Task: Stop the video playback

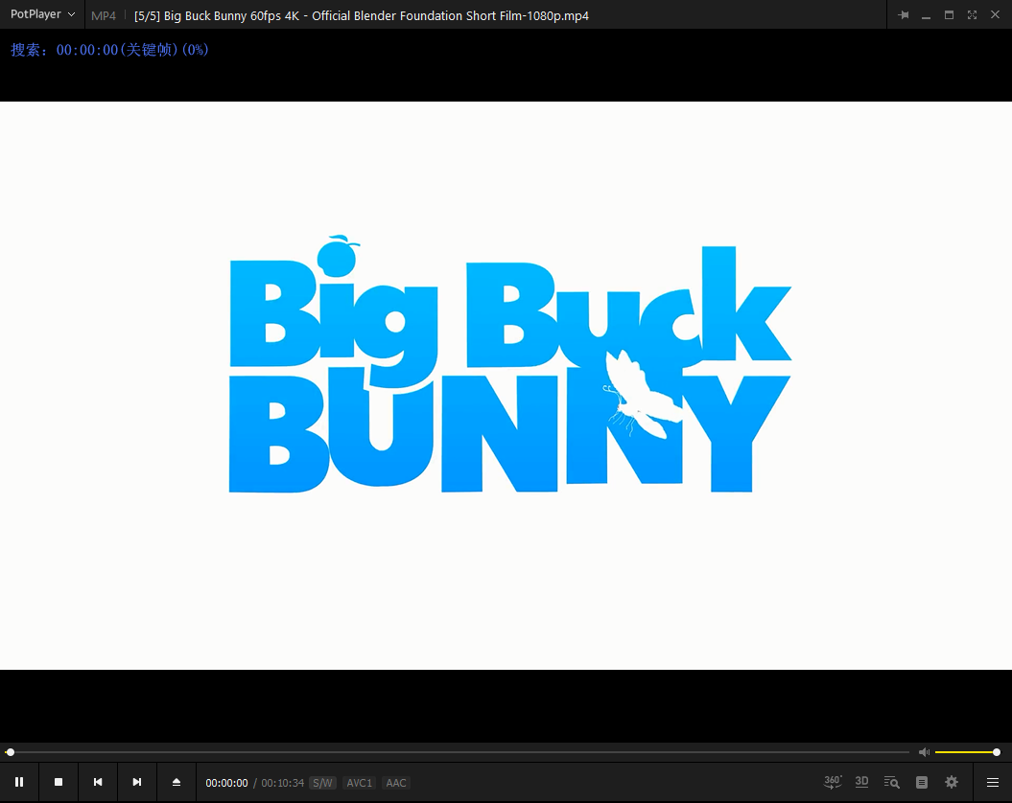Action: click(x=59, y=782)
